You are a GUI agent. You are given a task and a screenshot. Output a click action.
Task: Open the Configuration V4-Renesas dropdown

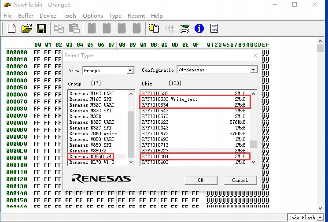coord(254,70)
